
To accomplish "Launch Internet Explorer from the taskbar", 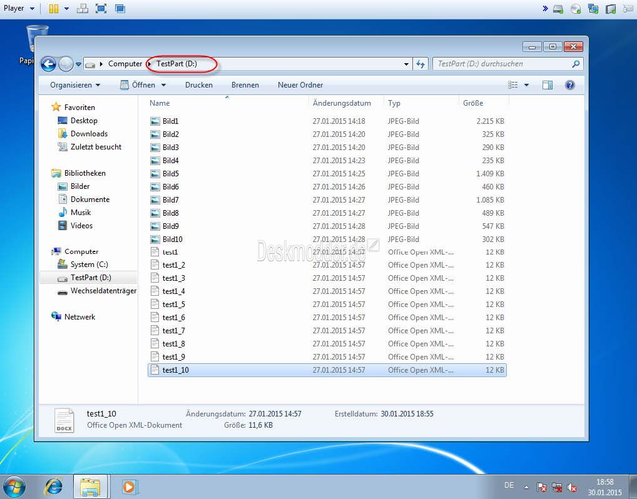I will pyautogui.click(x=54, y=486).
